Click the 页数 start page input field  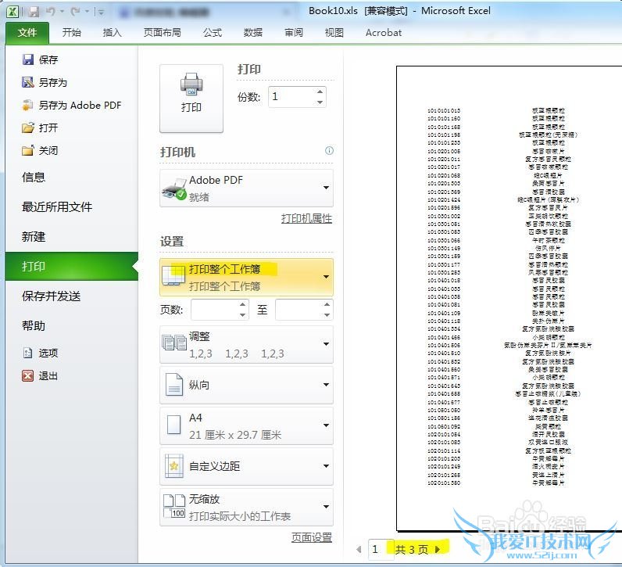[x=214, y=310]
